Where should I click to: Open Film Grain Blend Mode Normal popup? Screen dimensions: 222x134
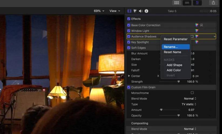pos(190,98)
